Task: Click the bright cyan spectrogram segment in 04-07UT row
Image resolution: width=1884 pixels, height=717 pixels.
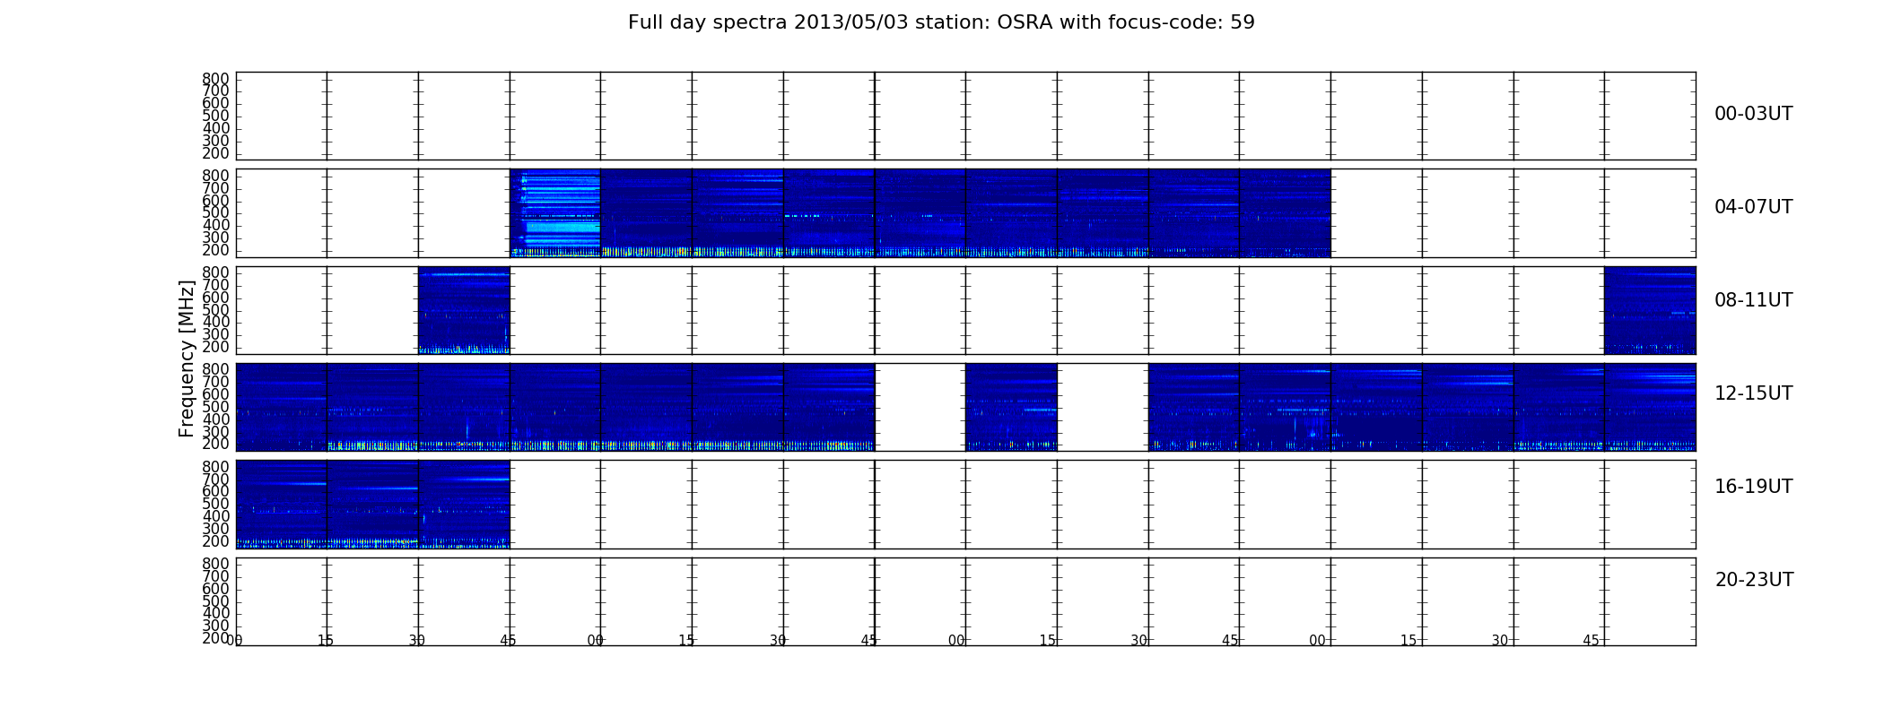Action: 555,213
